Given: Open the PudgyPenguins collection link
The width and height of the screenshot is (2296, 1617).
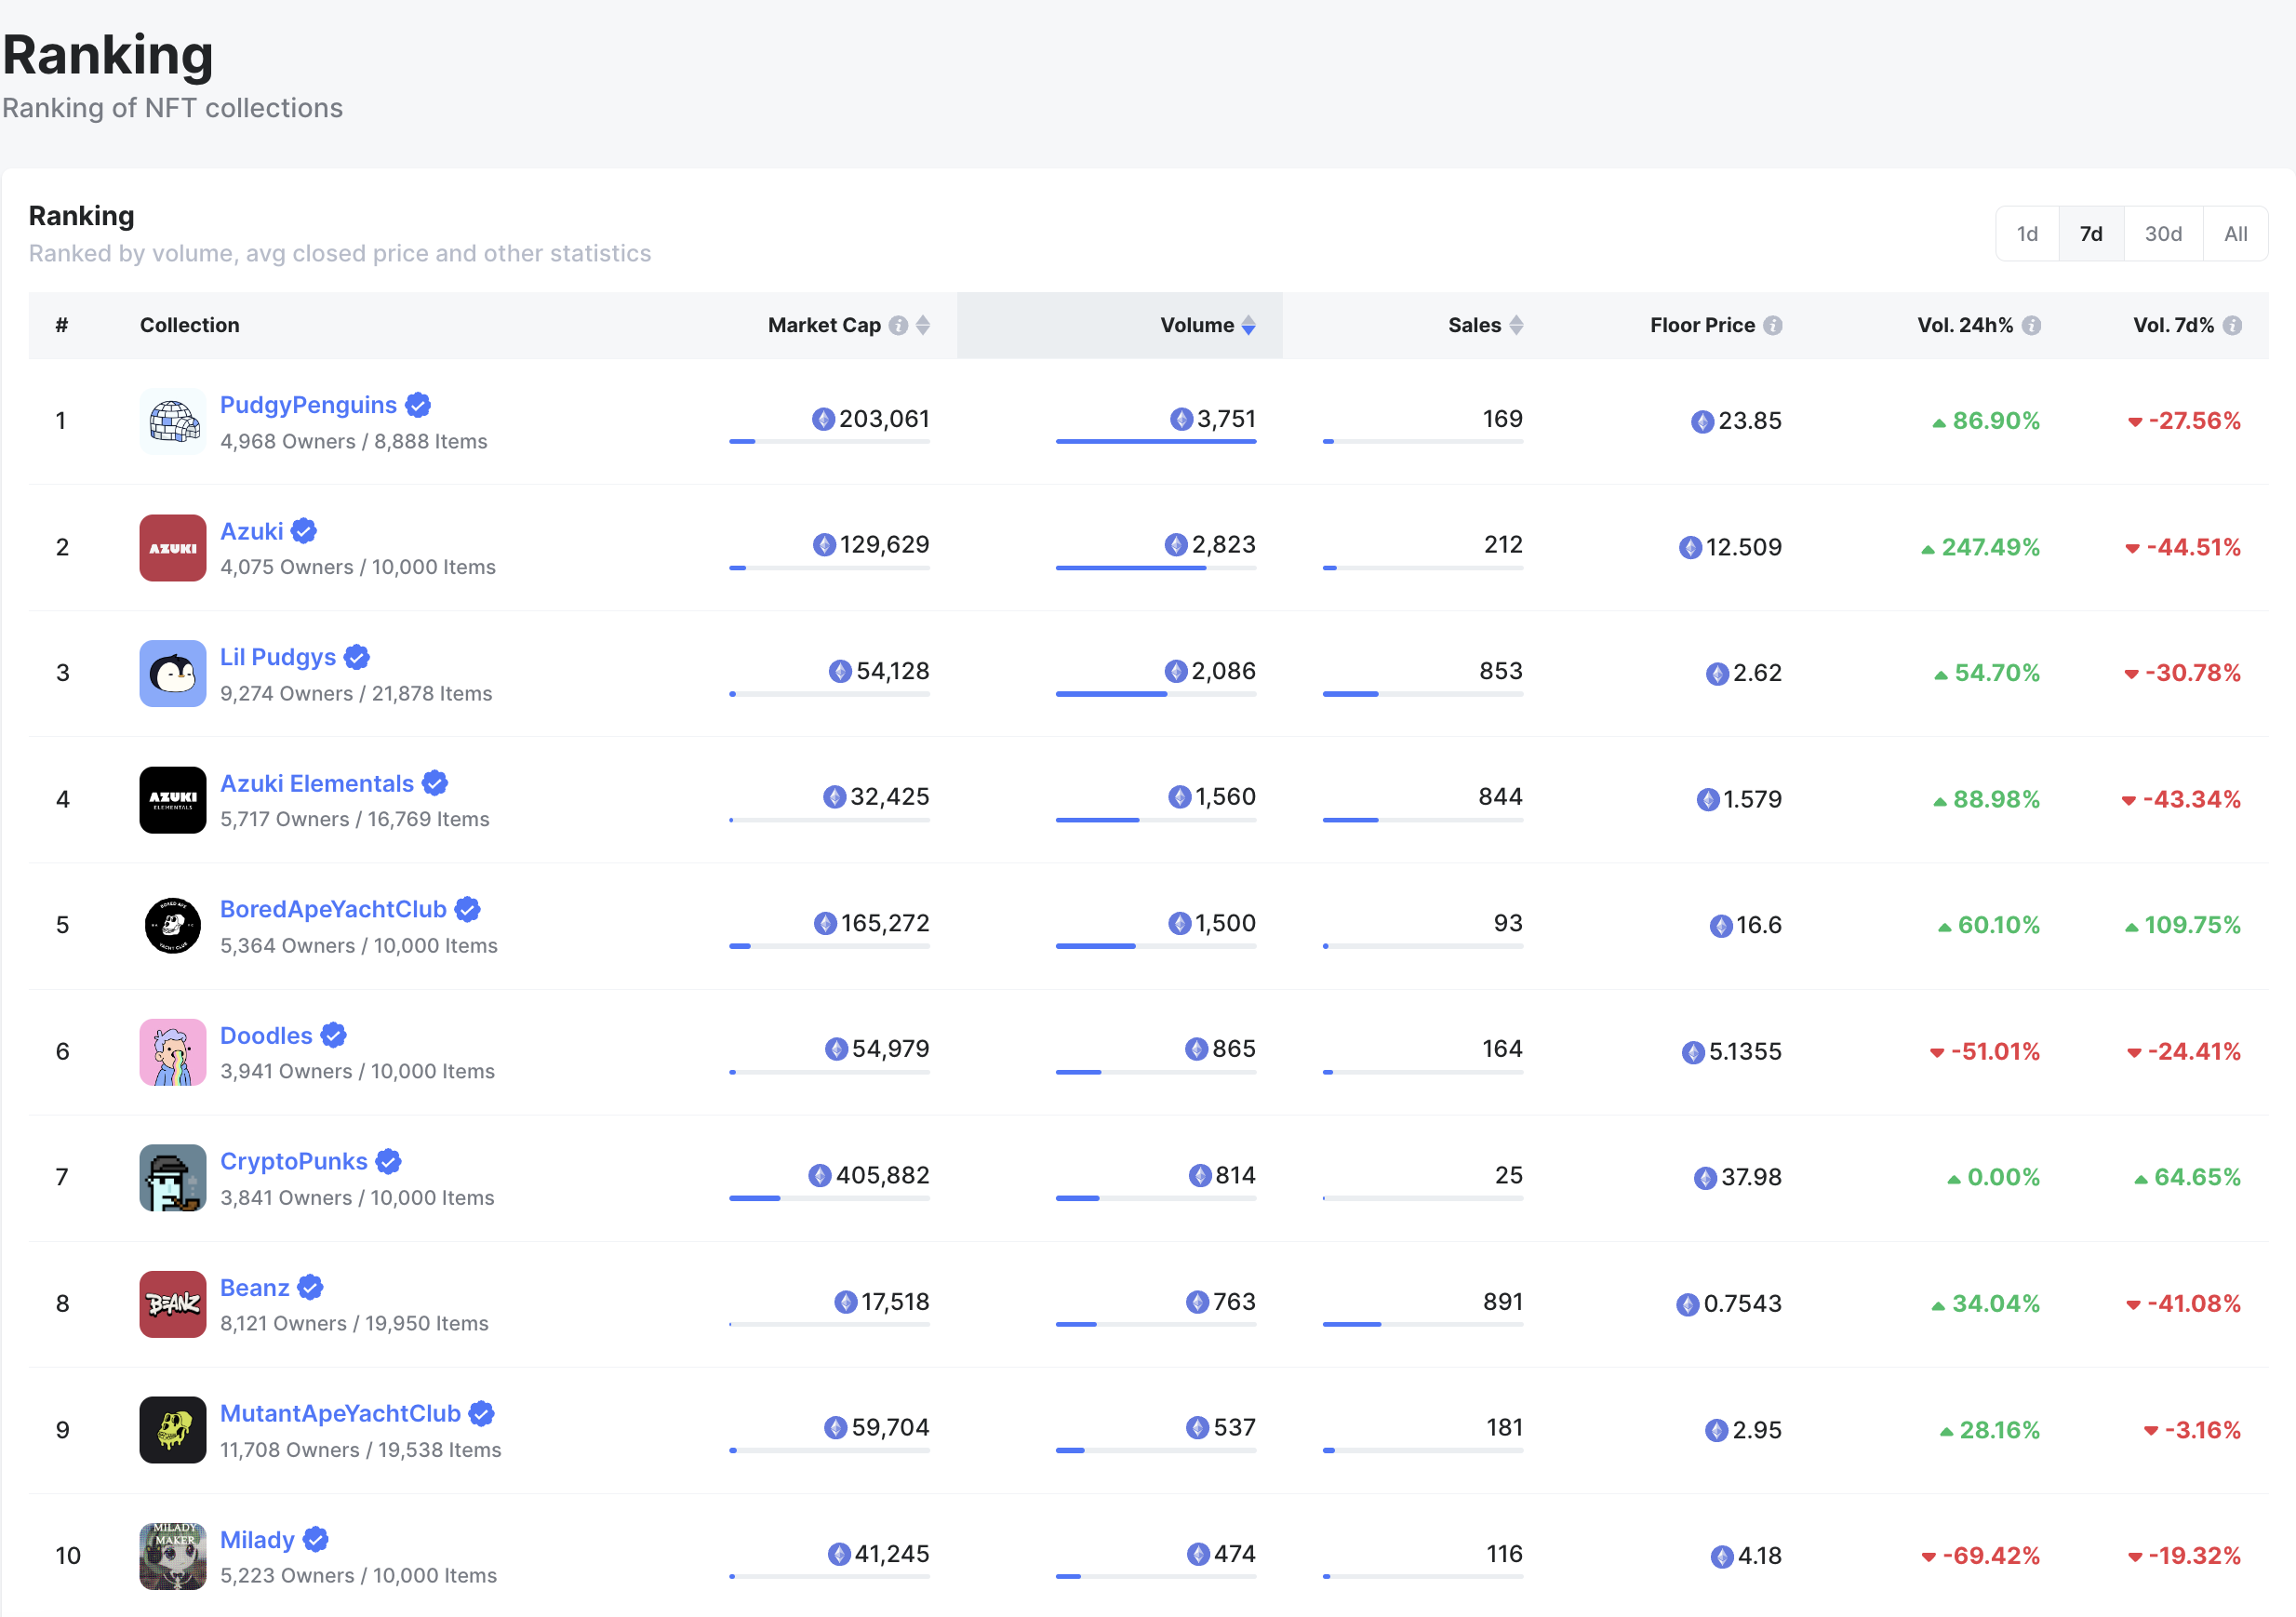Looking at the screenshot, I should pos(308,405).
